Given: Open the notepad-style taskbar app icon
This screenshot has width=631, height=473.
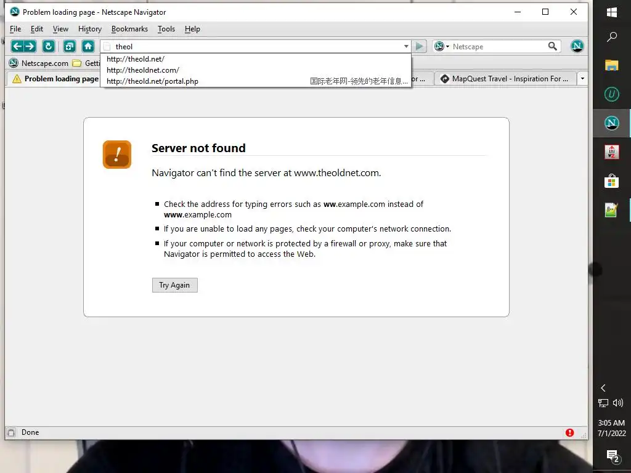Looking at the screenshot, I should point(612,210).
